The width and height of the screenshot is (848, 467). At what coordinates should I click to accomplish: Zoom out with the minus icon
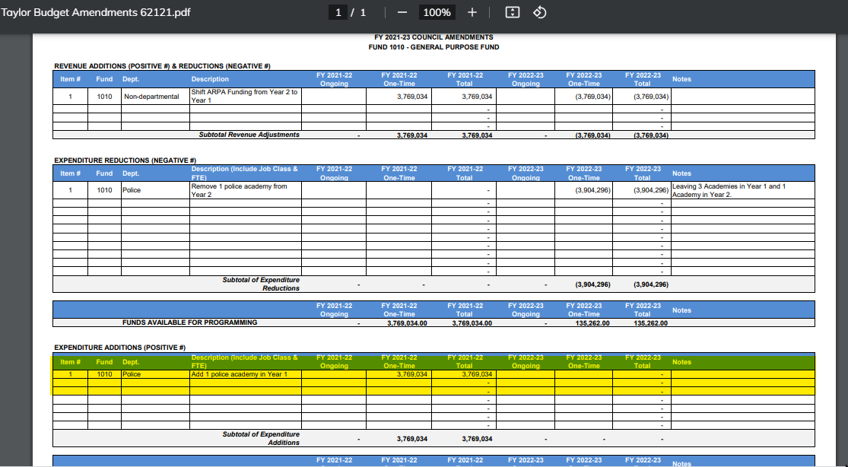tap(402, 12)
